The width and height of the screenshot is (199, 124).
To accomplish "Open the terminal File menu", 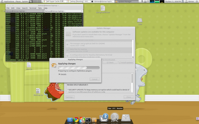I will [x=8, y=8].
